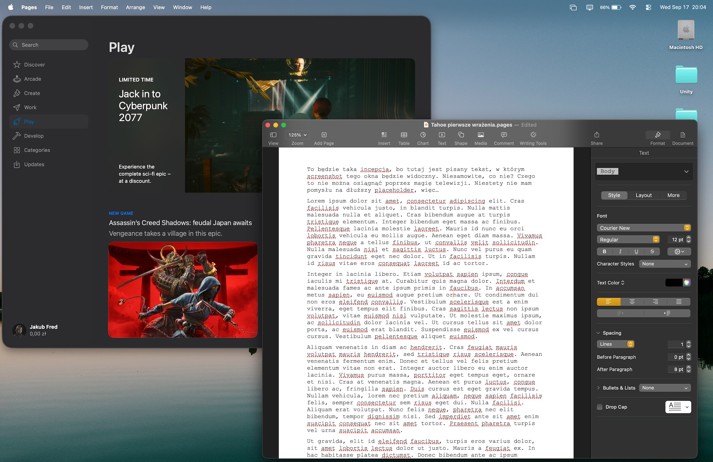
Task: Select center text alignment
Action: 632,302
